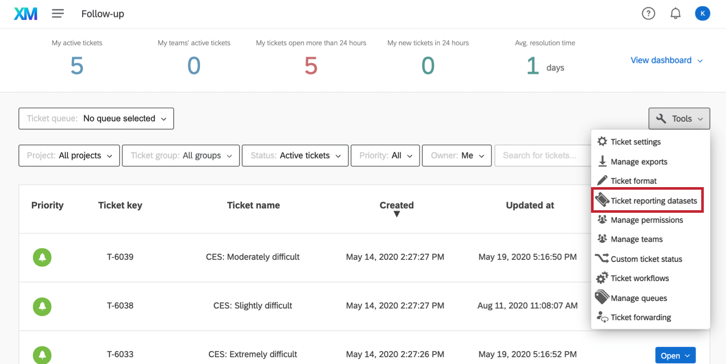Expand the Ticket queue dropdown

pos(96,118)
